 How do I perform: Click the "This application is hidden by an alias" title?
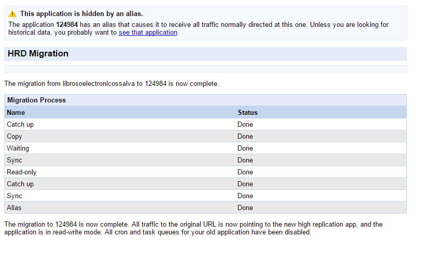(81, 14)
